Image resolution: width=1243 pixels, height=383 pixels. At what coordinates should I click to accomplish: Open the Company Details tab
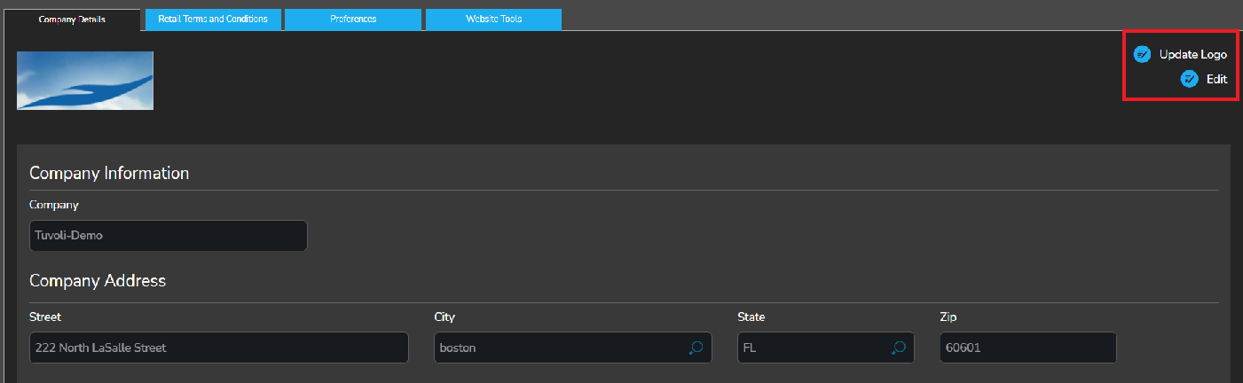[x=72, y=20]
